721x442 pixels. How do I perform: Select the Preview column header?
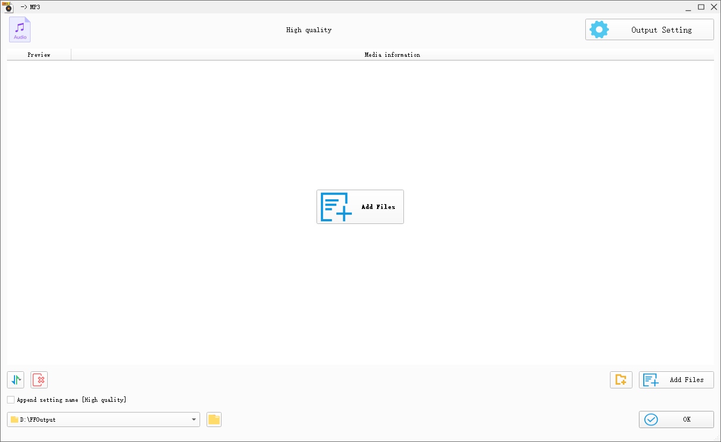38,54
